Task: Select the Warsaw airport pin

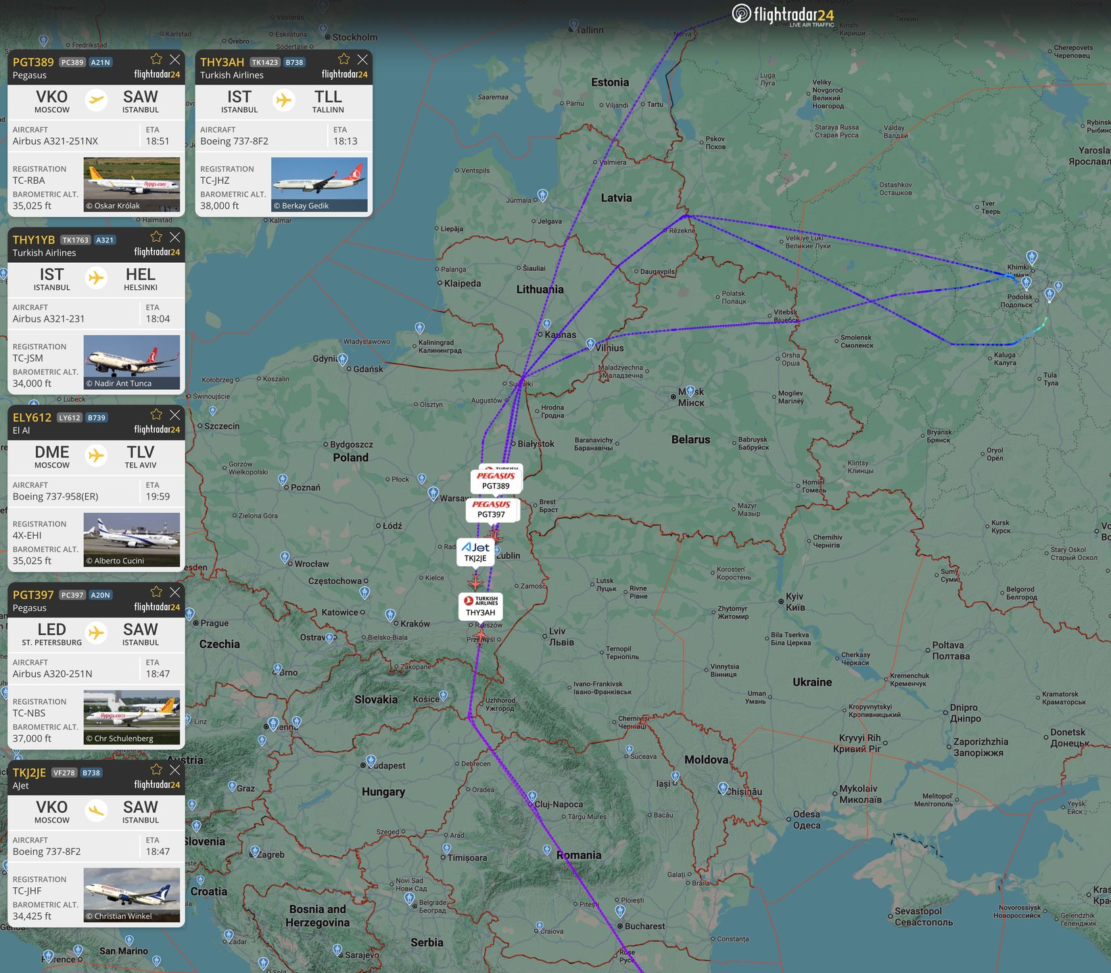Action: pos(433,494)
